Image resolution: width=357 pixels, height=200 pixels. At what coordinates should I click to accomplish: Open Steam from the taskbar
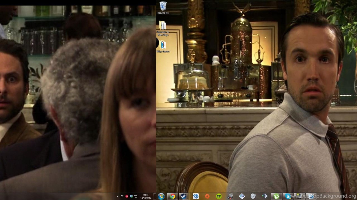(183, 196)
